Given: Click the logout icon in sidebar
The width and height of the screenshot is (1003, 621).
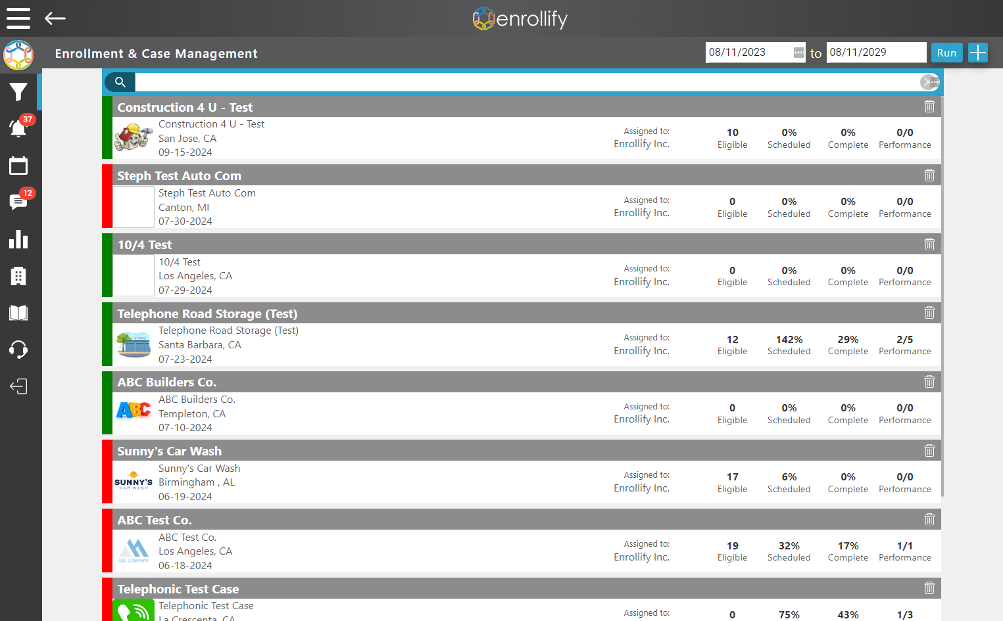Looking at the screenshot, I should [x=18, y=386].
